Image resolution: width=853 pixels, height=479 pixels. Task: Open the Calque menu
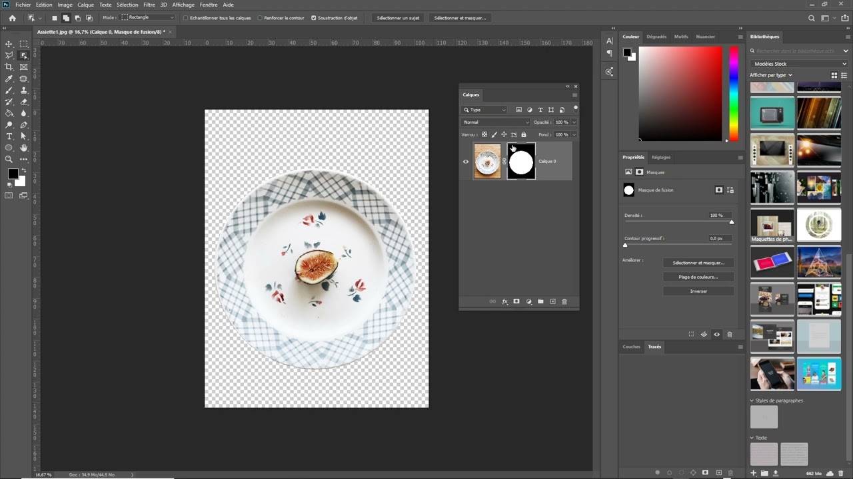(86, 5)
